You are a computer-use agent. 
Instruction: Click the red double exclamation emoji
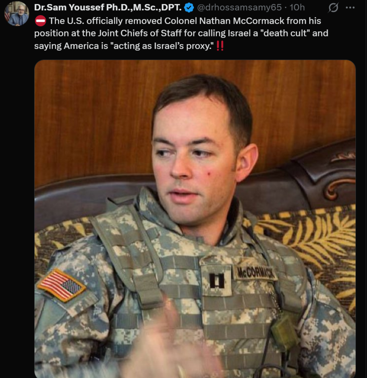tap(220, 46)
